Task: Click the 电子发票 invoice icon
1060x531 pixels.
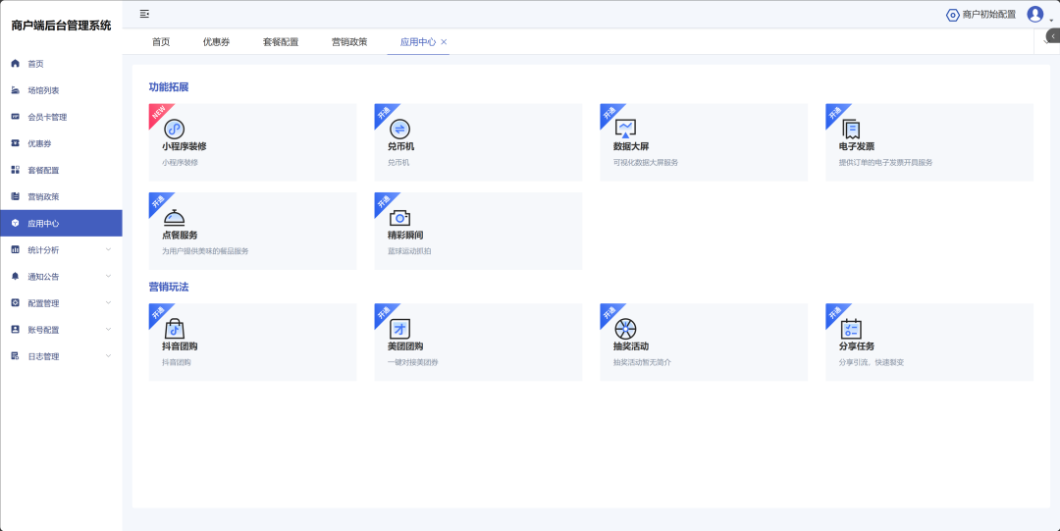Action: pos(851,129)
